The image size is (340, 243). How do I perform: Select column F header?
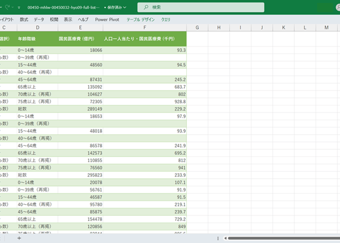coord(145,28)
